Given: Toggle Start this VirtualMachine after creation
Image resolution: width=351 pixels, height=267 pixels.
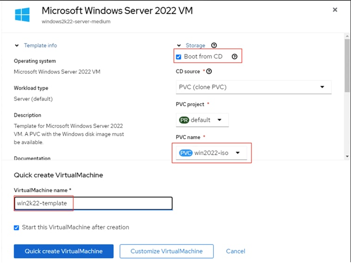Looking at the screenshot, I should pos(17,227).
